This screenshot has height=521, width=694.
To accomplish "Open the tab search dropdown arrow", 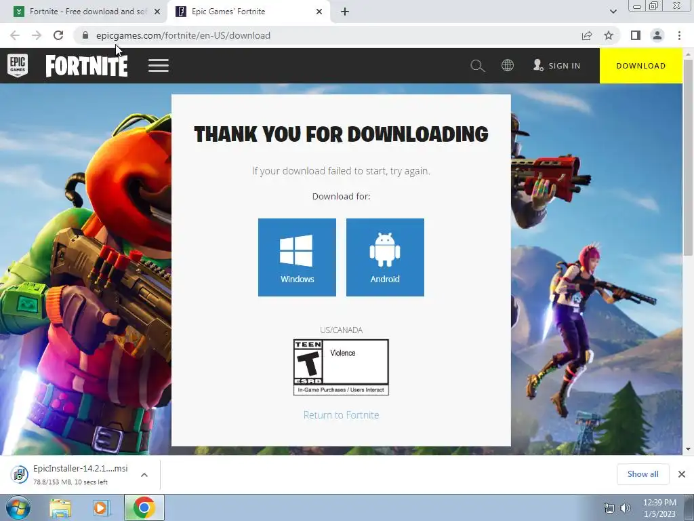I will click(613, 12).
